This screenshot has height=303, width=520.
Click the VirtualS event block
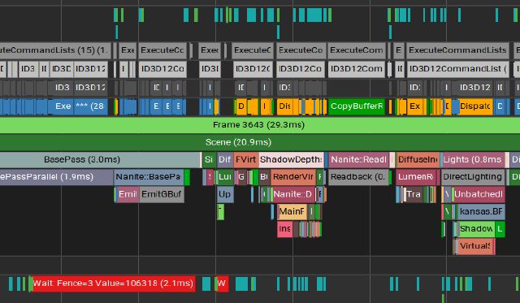coord(474,246)
